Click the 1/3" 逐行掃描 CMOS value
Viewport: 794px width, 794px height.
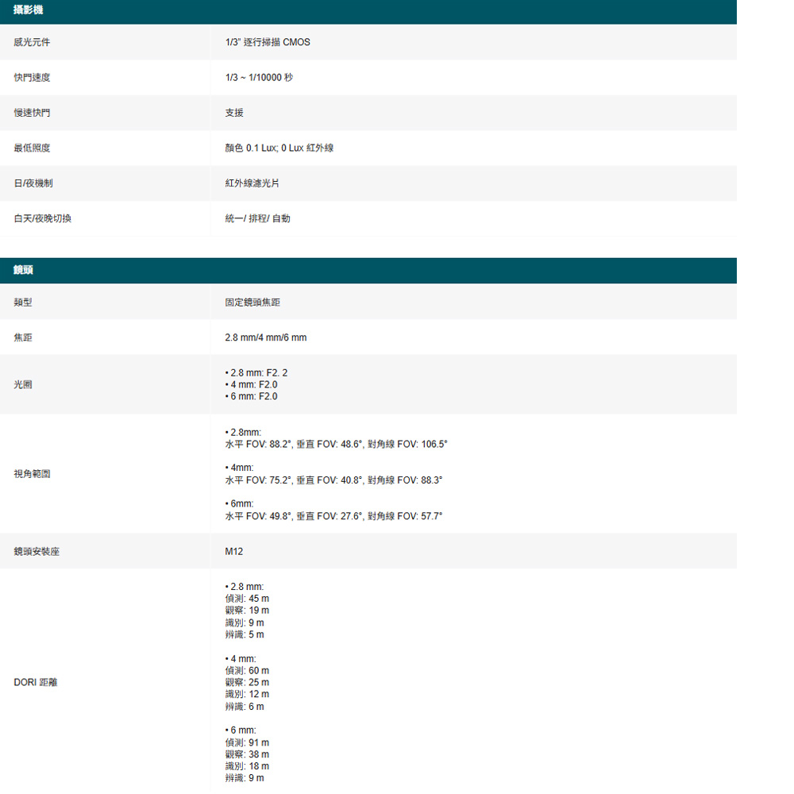click(268, 42)
